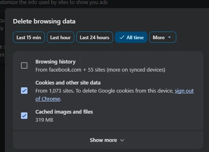Click the Delete browsing data heading
The height and width of the screenshot is (152, 209).
tap(44, 21)
